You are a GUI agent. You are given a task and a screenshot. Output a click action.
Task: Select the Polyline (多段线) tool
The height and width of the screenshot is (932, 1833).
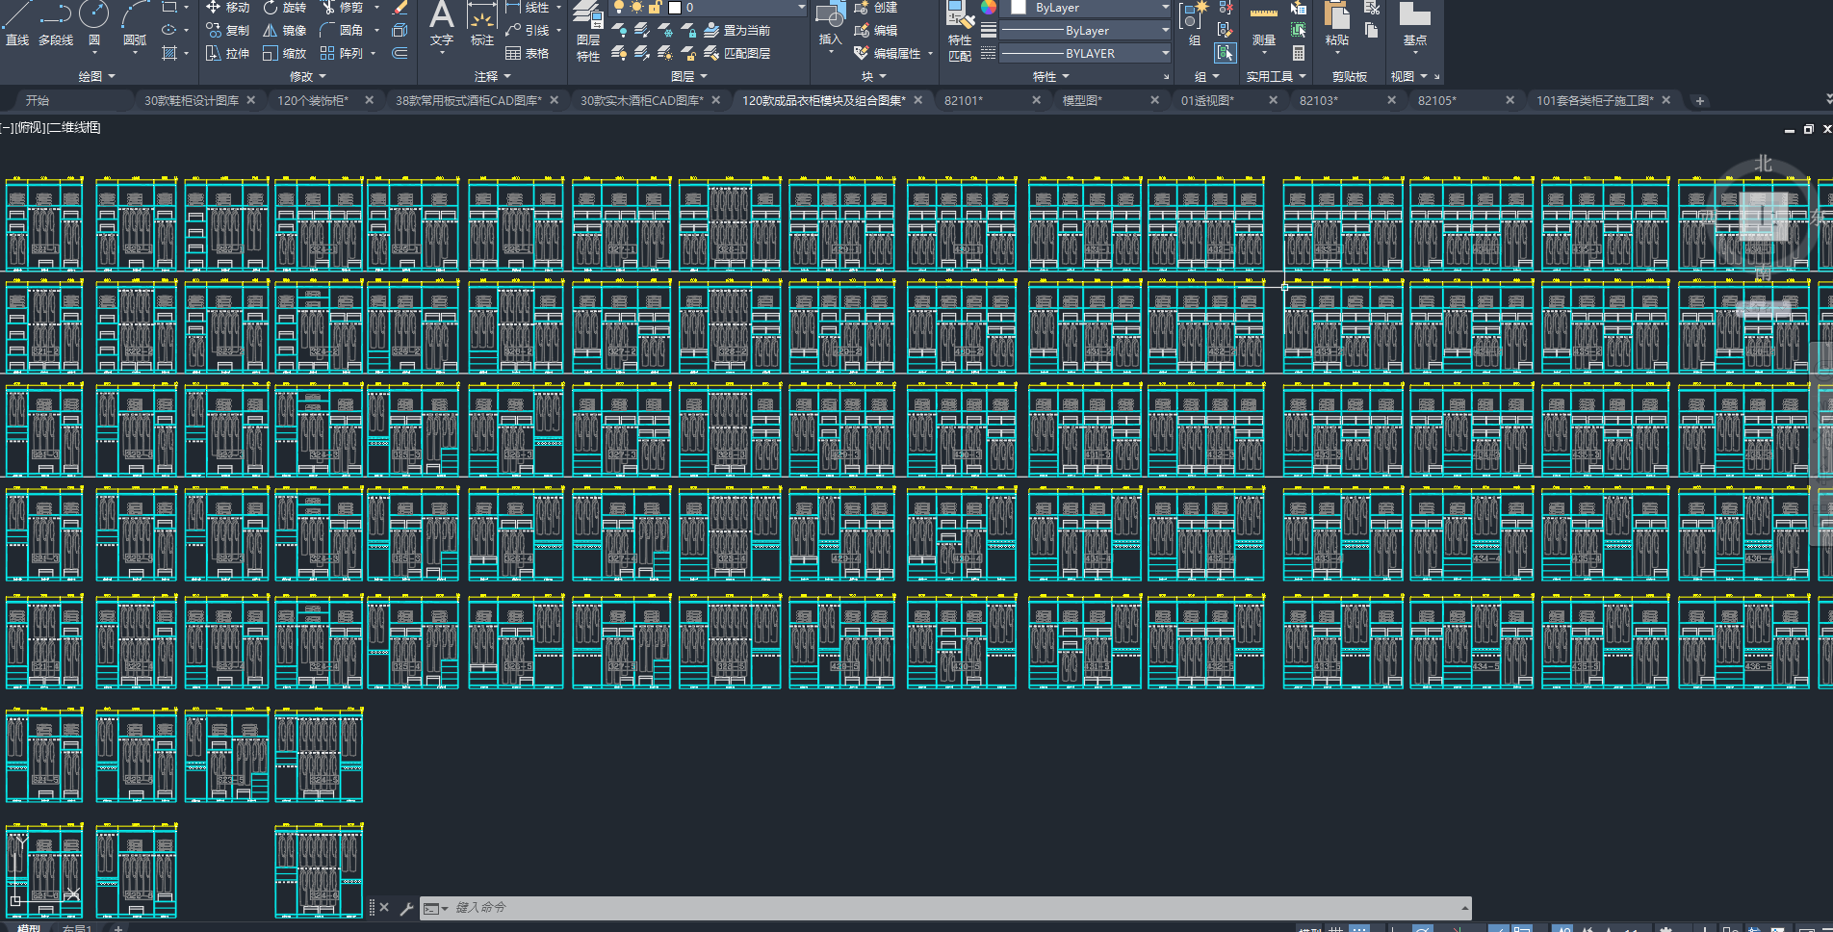(x=56, y=23)
